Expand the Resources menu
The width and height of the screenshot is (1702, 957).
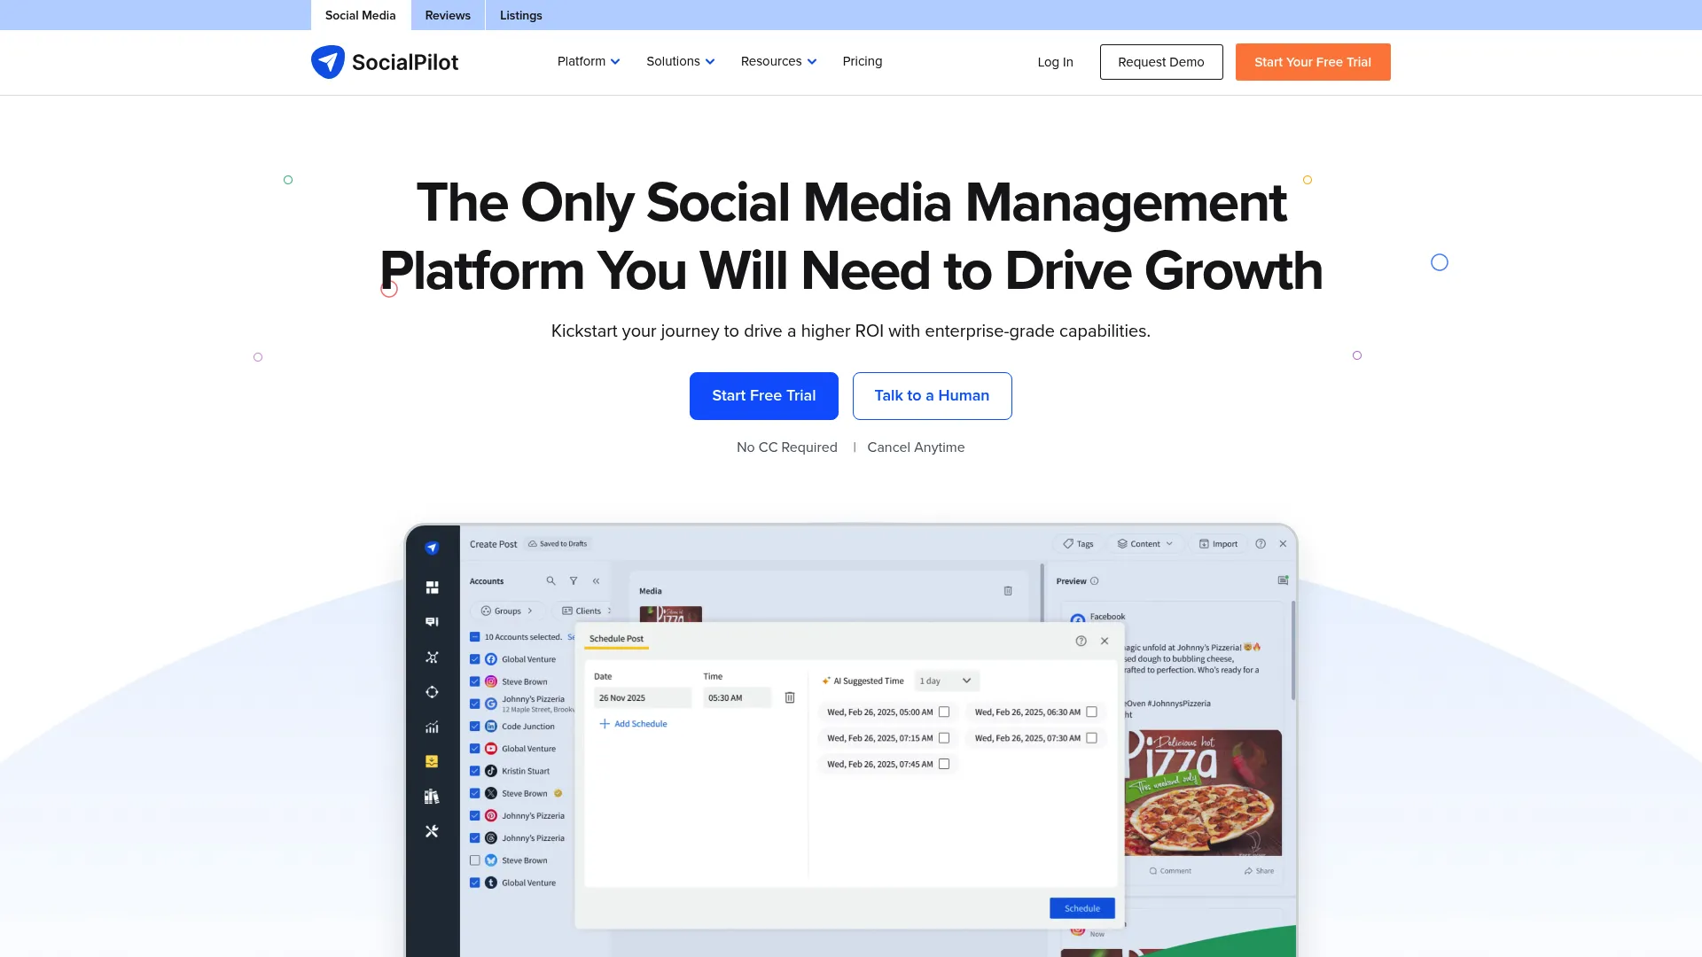point(778,61)
